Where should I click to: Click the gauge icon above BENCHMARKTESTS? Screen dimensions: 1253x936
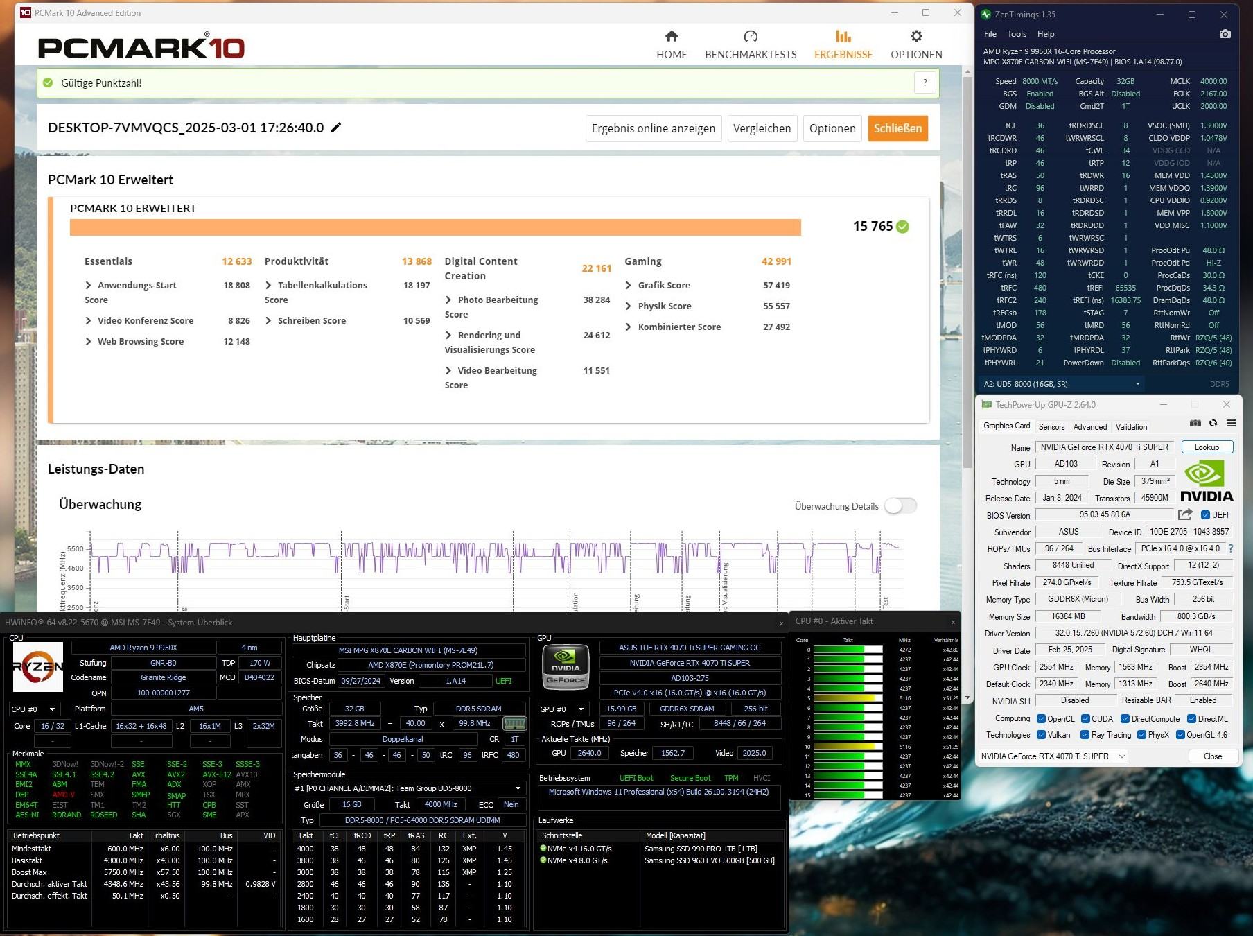[x=751, y=36]
